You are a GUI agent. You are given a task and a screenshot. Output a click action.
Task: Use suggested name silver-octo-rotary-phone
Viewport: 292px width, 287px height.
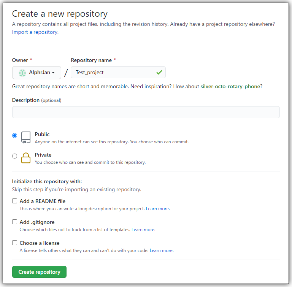pyautogui.click(x=230, y=86)
